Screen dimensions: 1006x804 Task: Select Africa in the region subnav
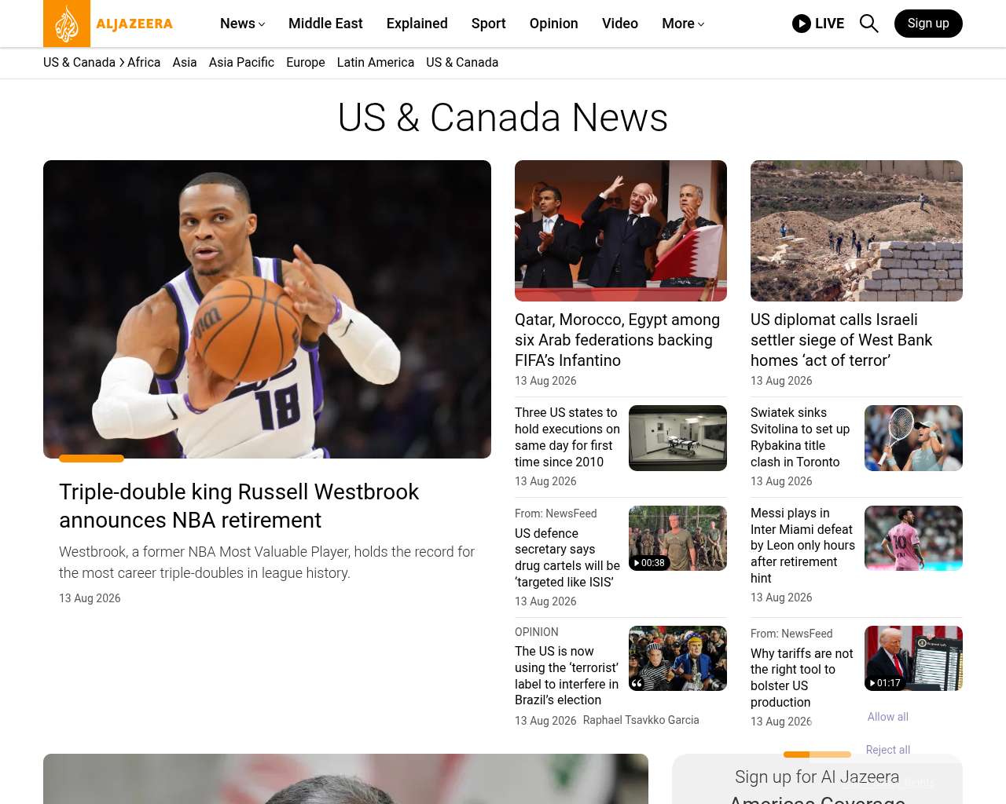point(144,63)
